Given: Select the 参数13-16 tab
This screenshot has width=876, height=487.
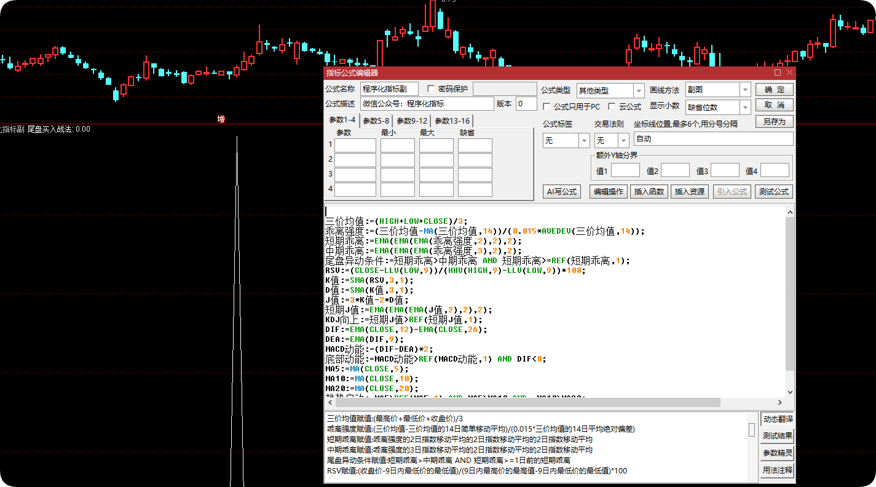Looking at the screenshot, I should click(x=452, y=121).
